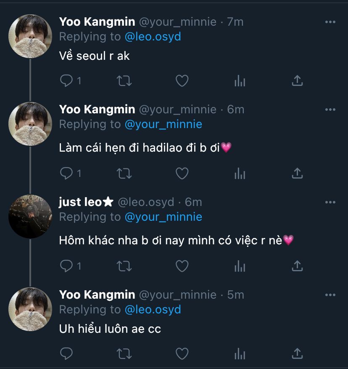Image resolution: width=348 pixels, height=369 pixels.
Task: Like the 'hadilao' tweet
Action: point(182,173)
